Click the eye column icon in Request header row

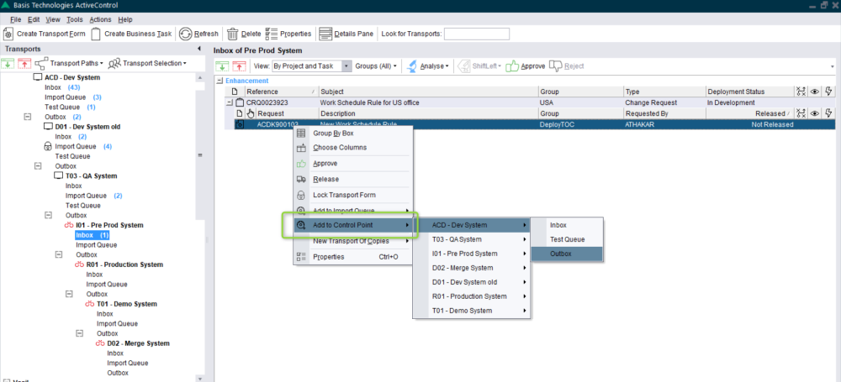(x=814, y=113)
